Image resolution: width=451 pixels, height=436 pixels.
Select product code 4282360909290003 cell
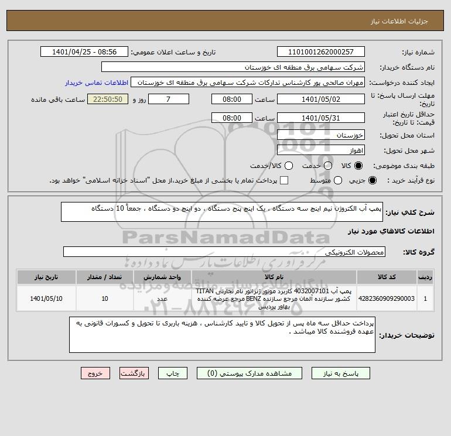click(x=387, y=298)
